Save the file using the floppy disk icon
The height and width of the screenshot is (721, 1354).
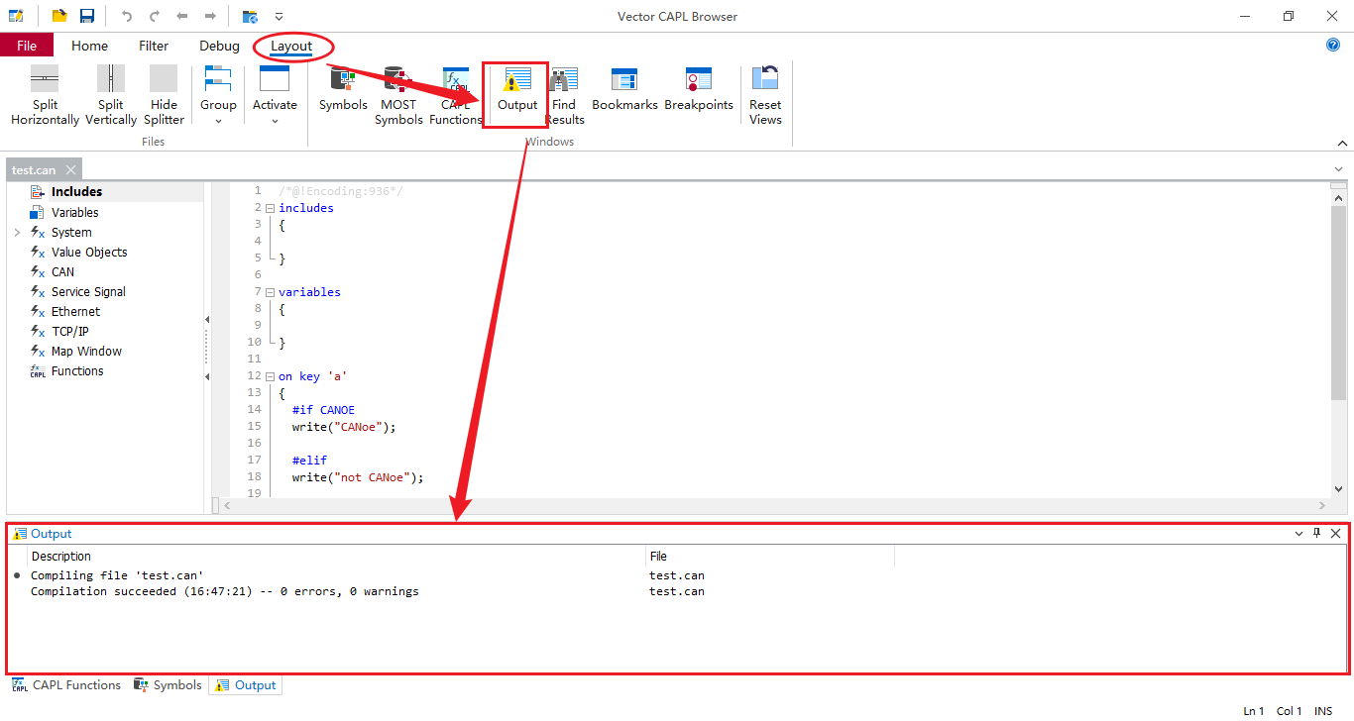[87, 16]
